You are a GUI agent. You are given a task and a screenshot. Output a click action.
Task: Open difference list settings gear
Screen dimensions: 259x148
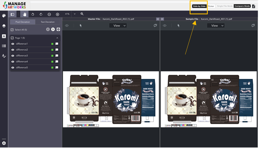pos(58,29)
